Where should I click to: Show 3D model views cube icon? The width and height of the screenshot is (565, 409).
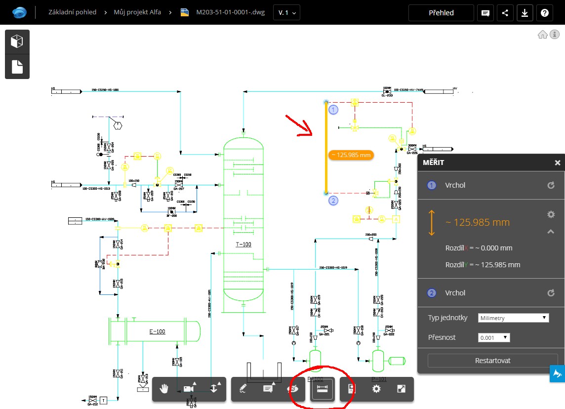(x=17, y=41)
